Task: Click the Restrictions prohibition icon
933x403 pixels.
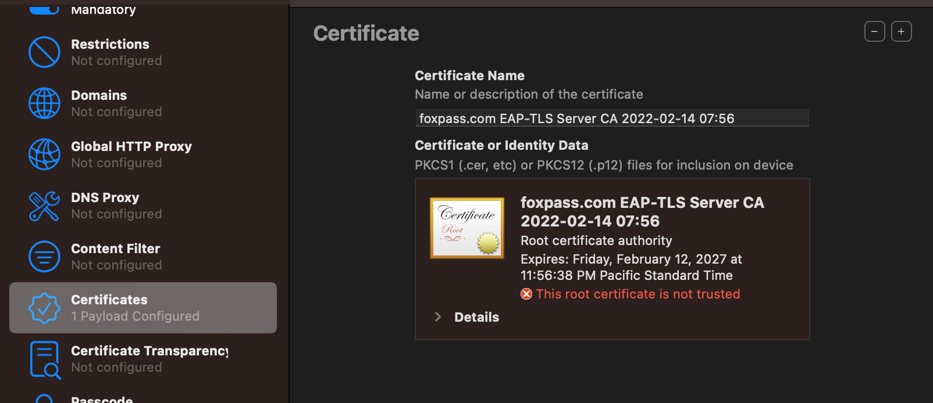Action: (44, 52)
